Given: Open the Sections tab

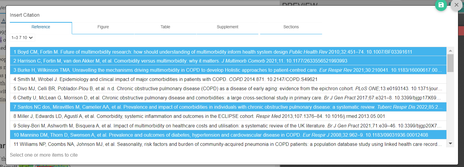Looking at the screenshot, I should 291,27.
